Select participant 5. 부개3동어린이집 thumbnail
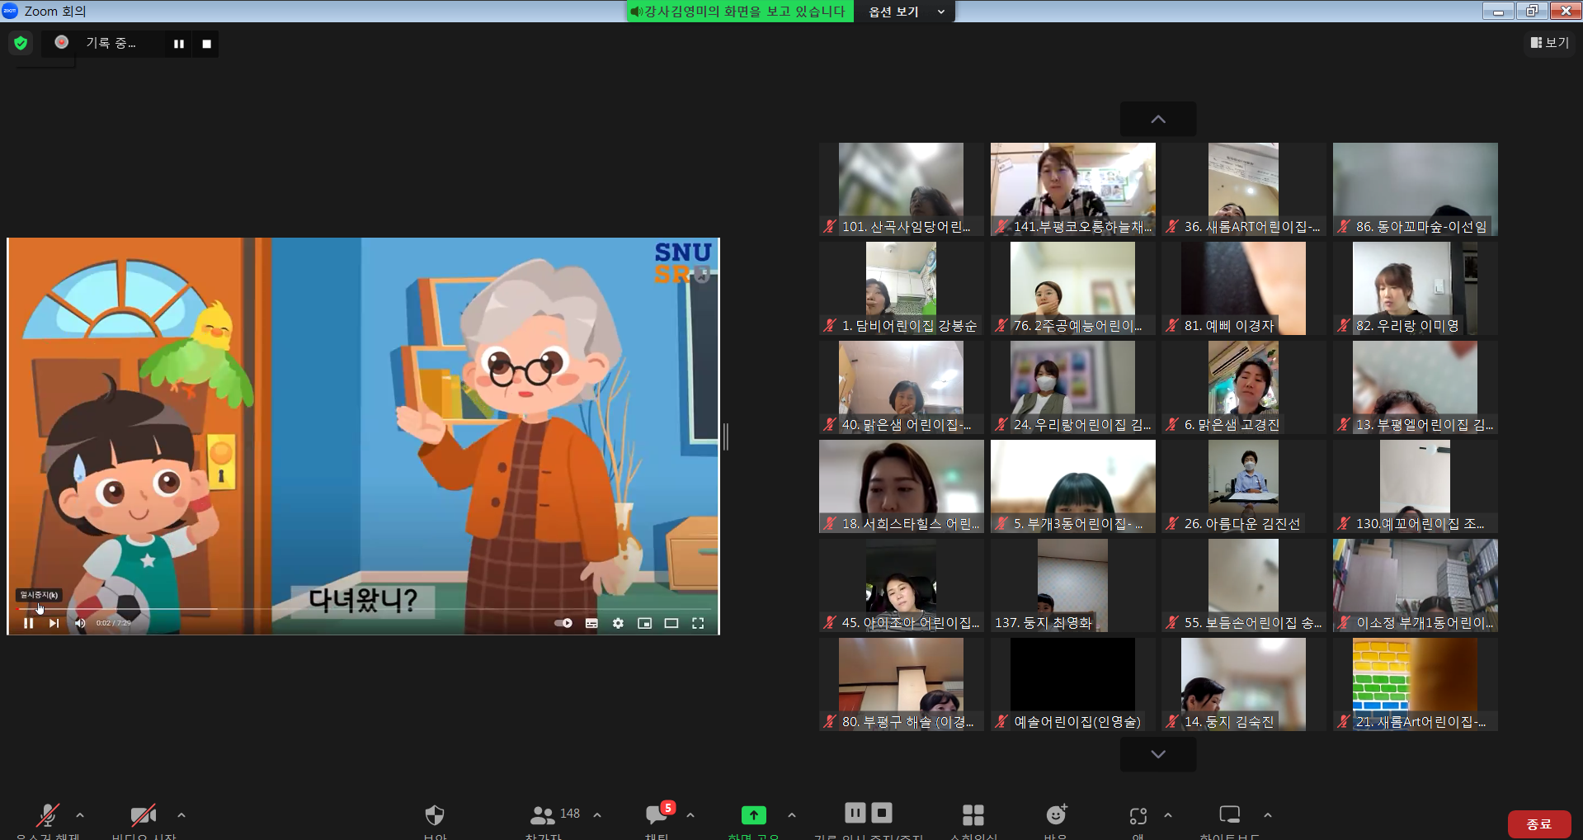The width and height of the screenshot is (1583, 840). 1072,486
